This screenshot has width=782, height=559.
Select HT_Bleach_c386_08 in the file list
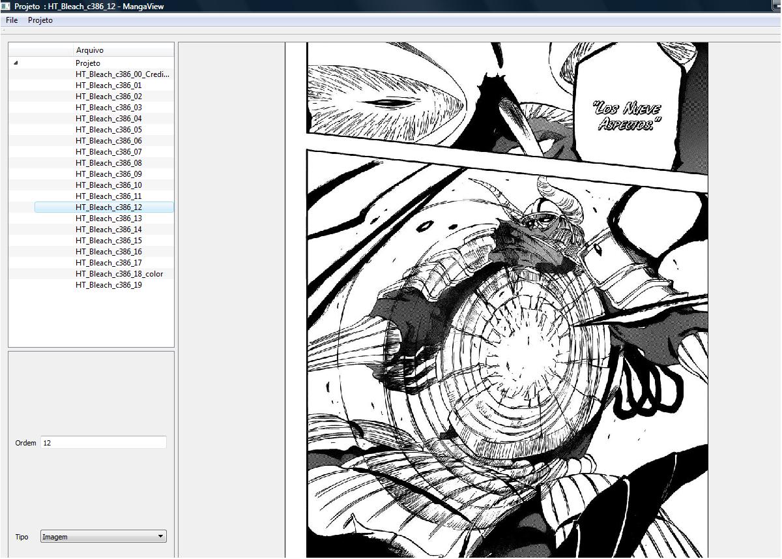[109, 163]
